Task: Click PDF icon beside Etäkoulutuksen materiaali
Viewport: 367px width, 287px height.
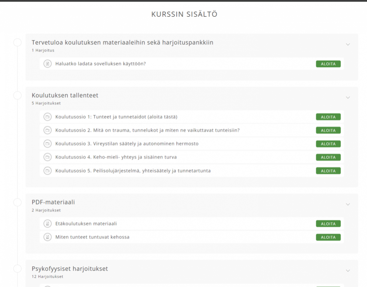Action: coord(48,223)
